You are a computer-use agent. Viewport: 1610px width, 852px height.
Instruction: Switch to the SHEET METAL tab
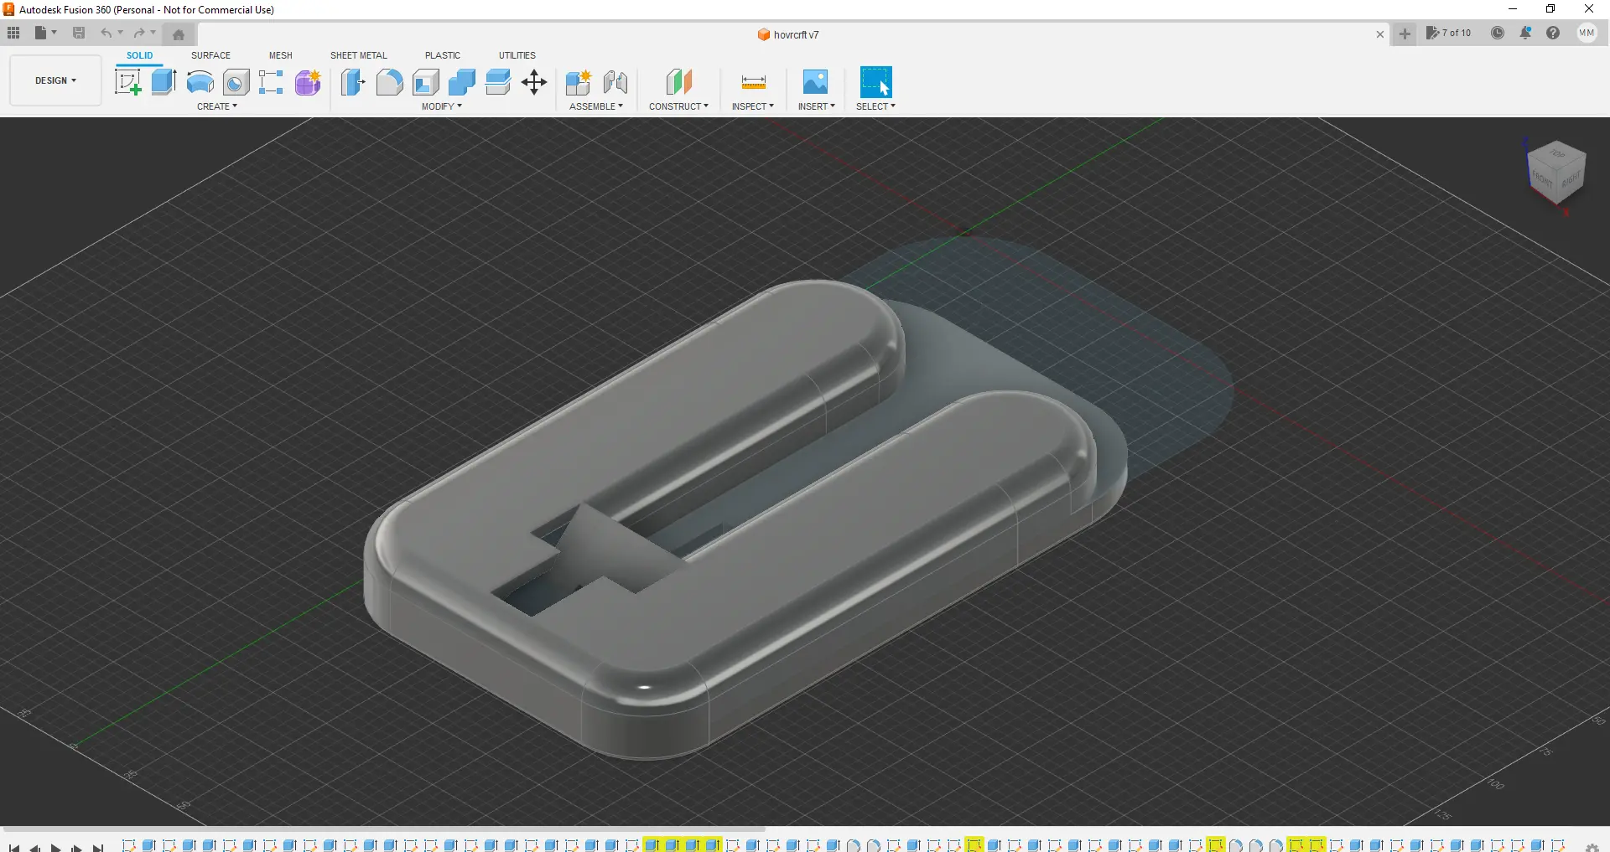pyautogui.click(x=358, y=55)
